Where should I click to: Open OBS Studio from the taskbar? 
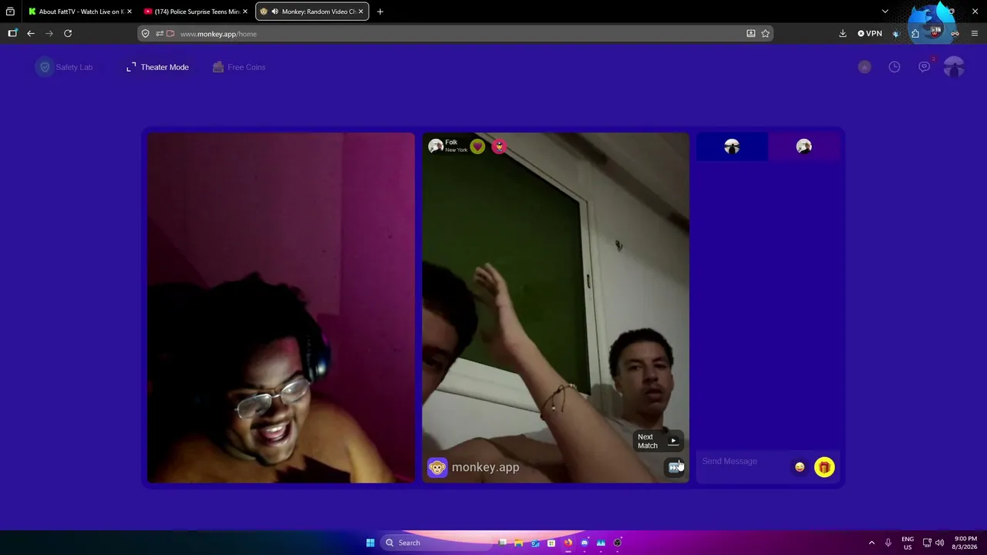[617, 543]
